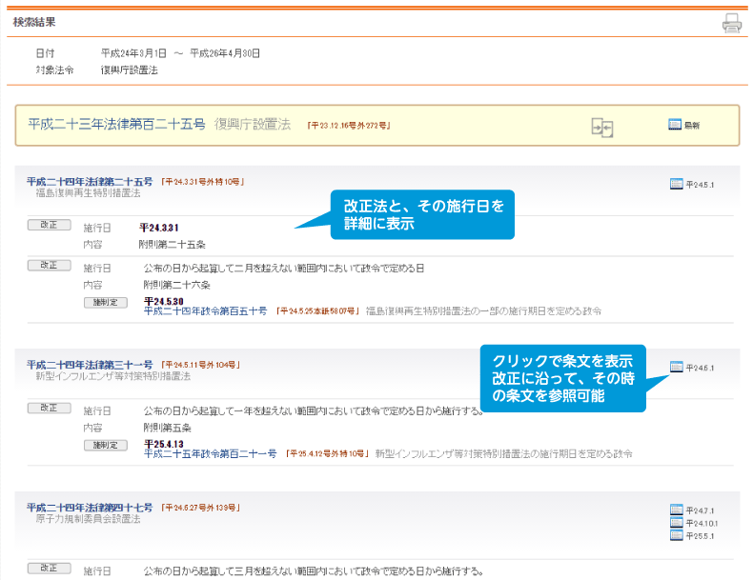Click 施制定 button for 平25.4.13
The width and height of the screenshot is (753, 580).
coord(106,446)
